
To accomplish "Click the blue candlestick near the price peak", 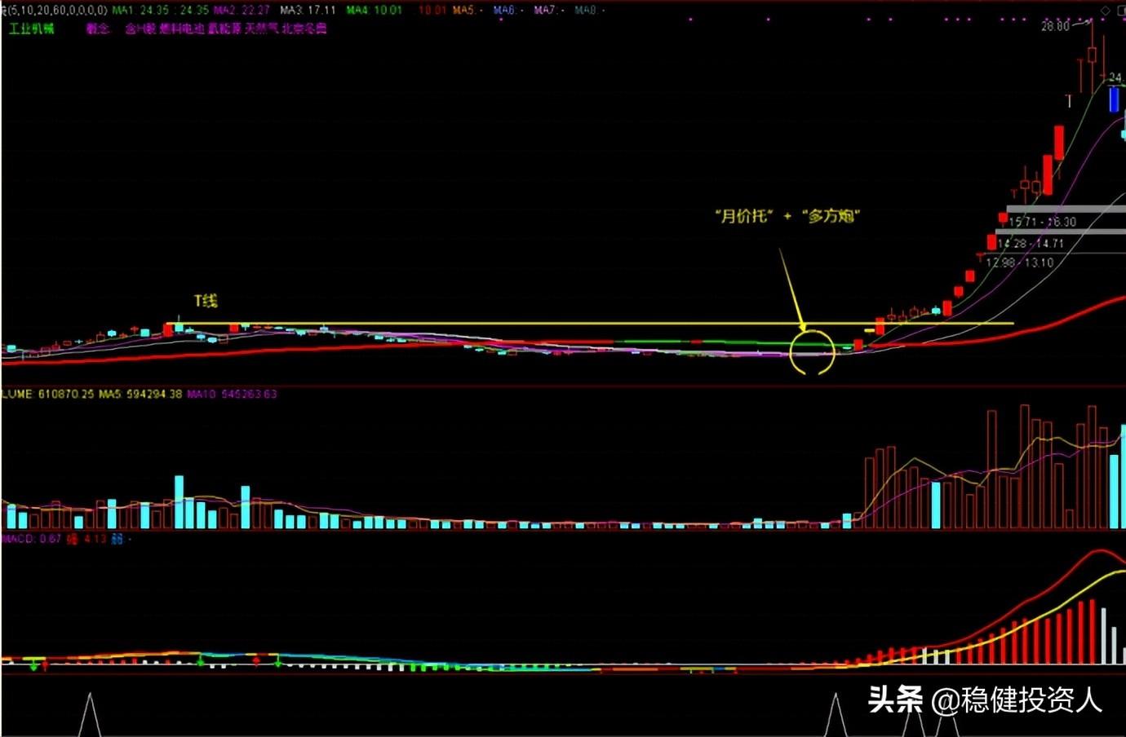I will [x=1114, y=99].
